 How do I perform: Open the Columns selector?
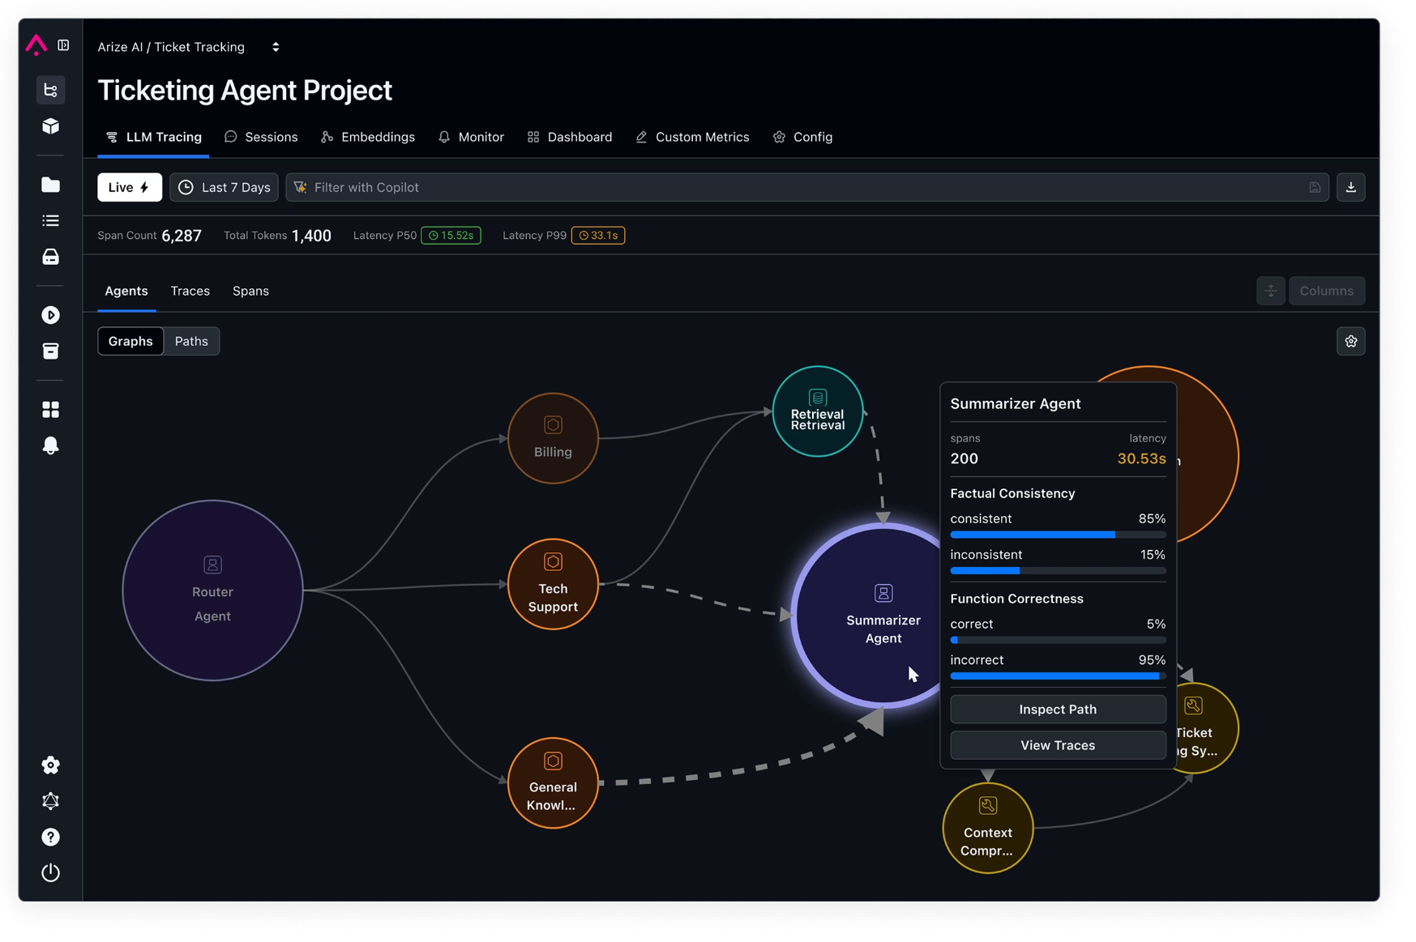(x=1326, y=291)
